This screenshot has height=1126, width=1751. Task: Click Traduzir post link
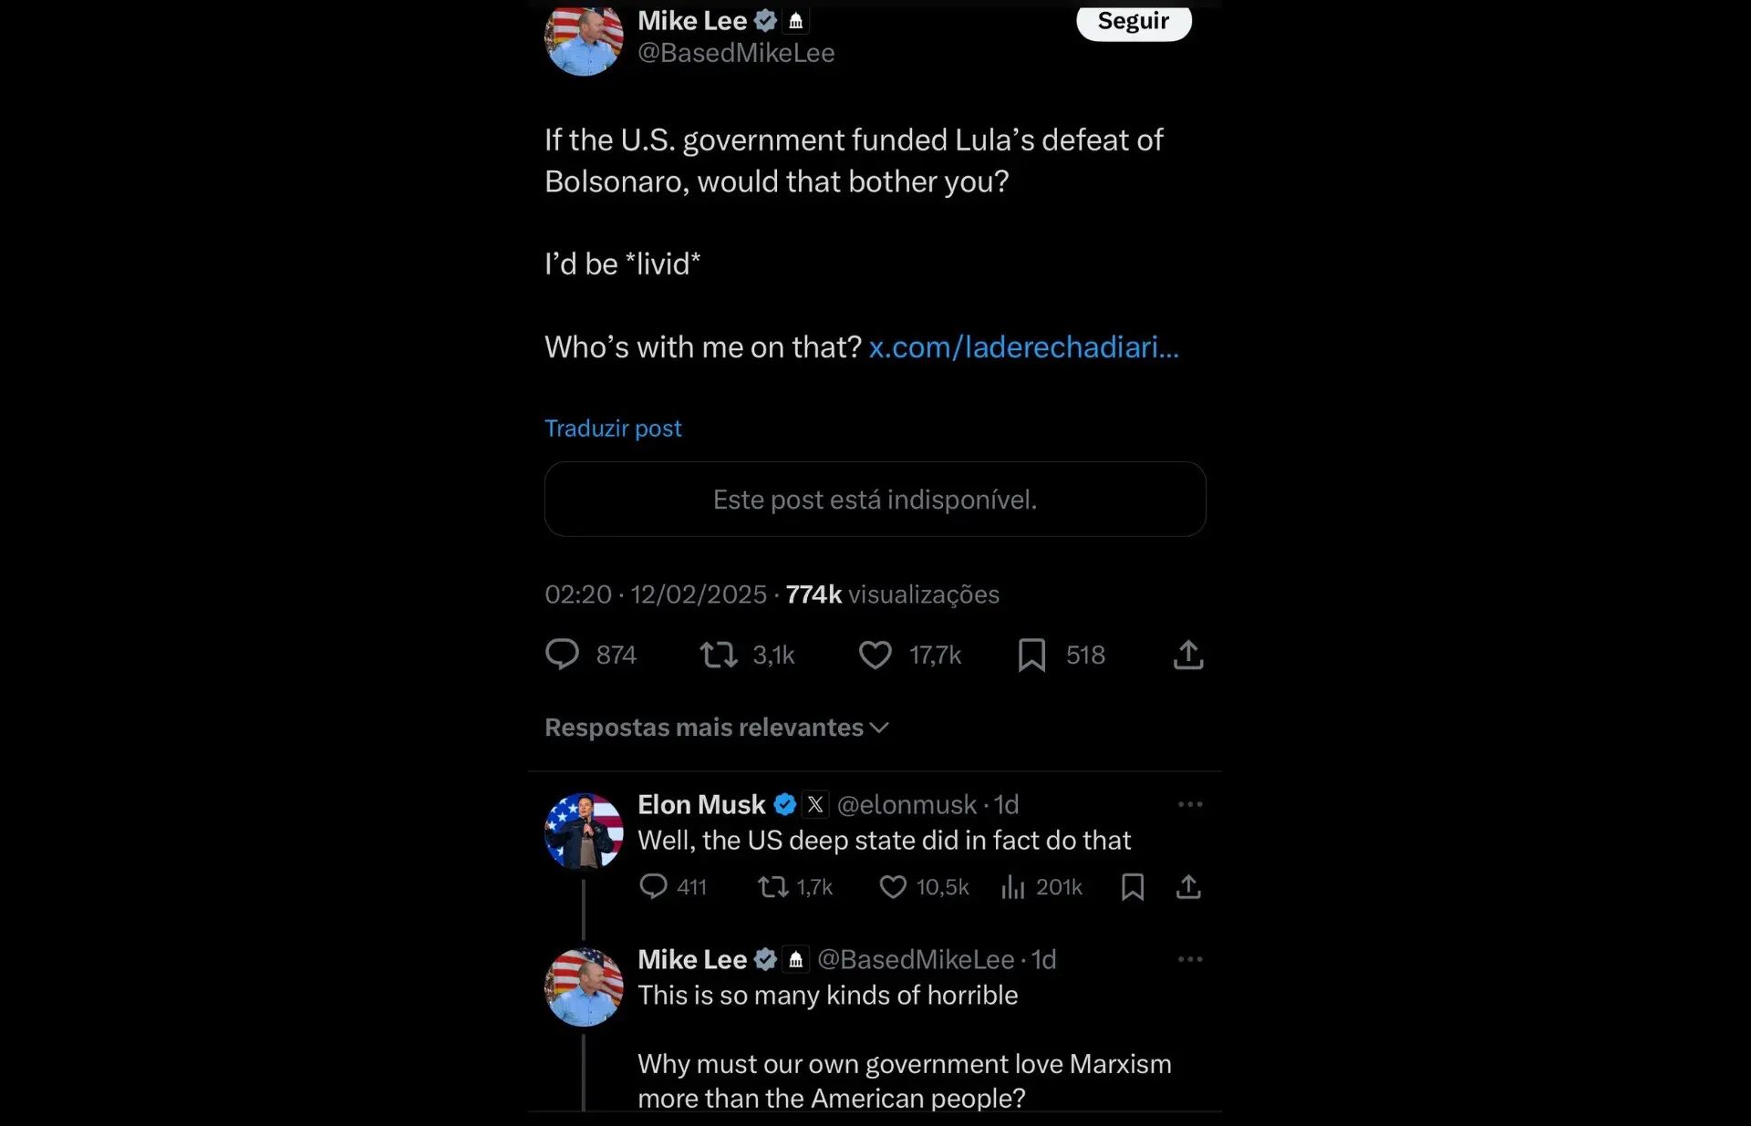613,429
